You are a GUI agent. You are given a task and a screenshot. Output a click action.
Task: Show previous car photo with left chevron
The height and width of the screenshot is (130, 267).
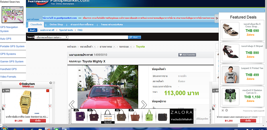click(x=72, y=104)
